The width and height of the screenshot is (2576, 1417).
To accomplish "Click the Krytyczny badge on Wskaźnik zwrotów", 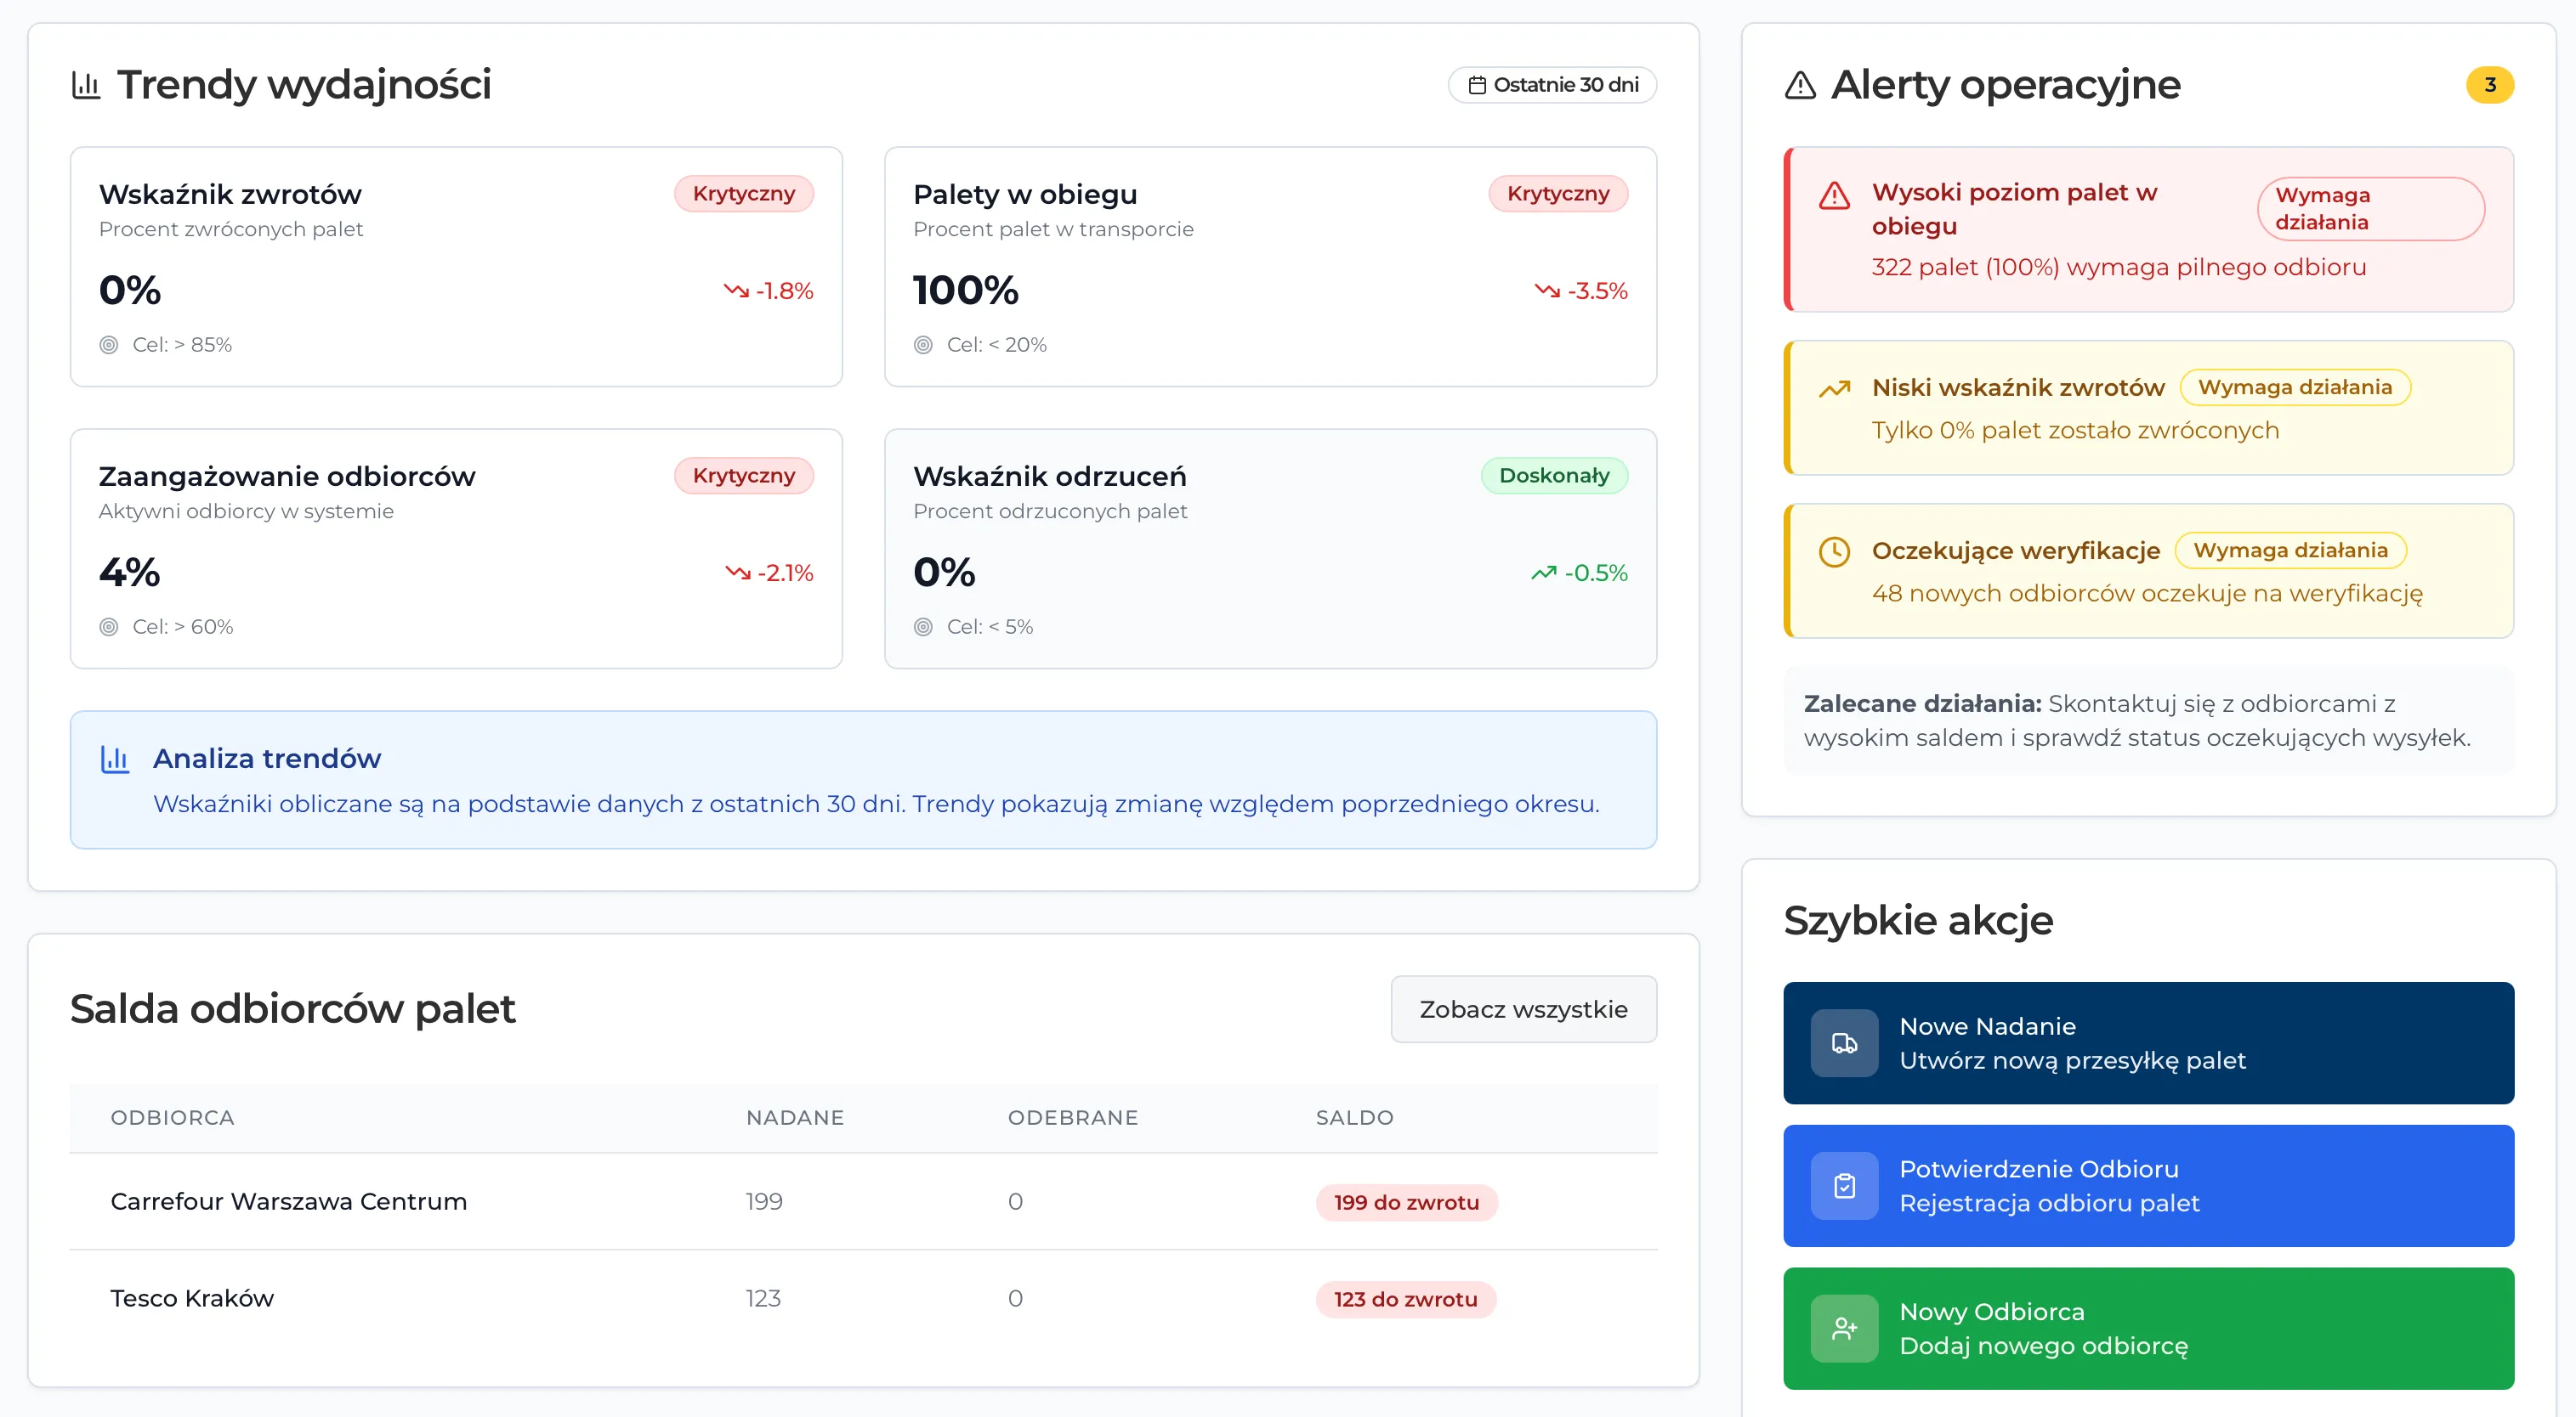I will [743, 194].
